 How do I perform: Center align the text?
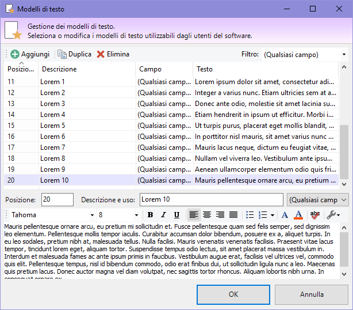(x=208, y=215)
